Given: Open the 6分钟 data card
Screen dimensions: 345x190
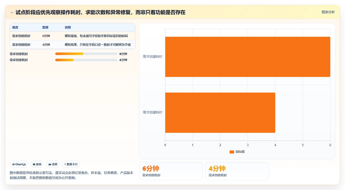Looking at the screenshot, I should coord(171,171).
